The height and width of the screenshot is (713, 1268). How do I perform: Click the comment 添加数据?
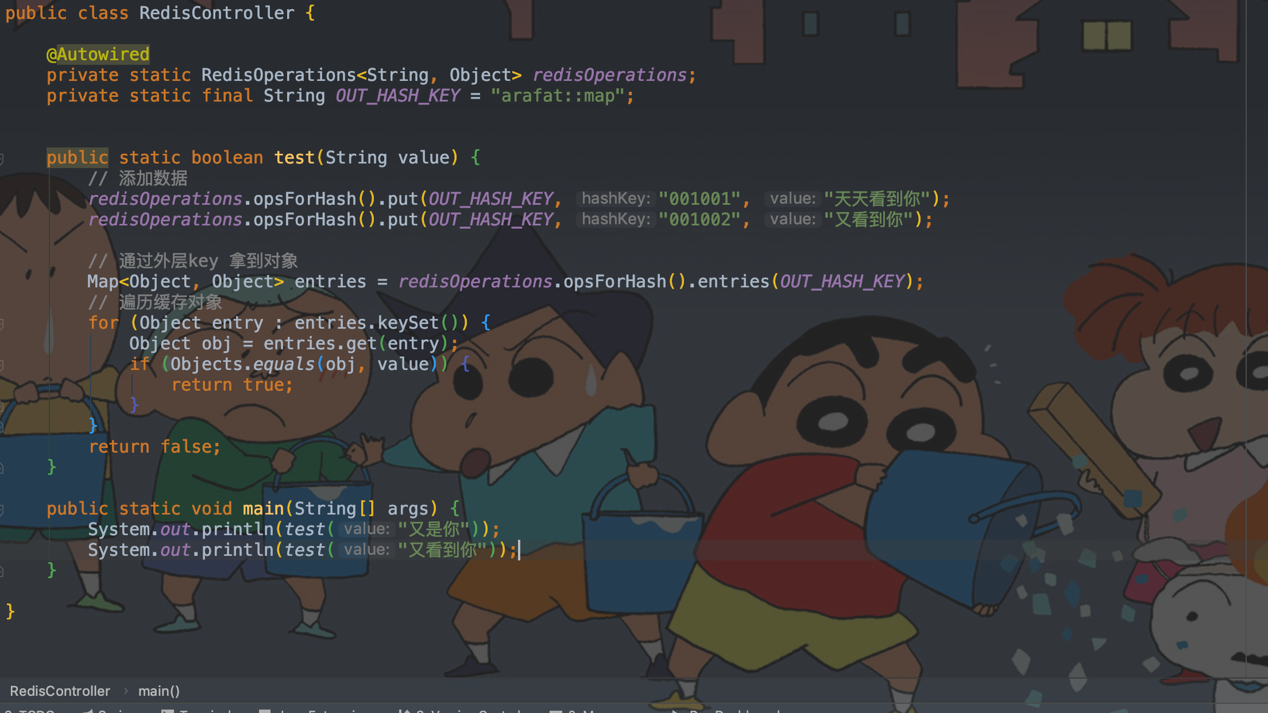[137, 178]
